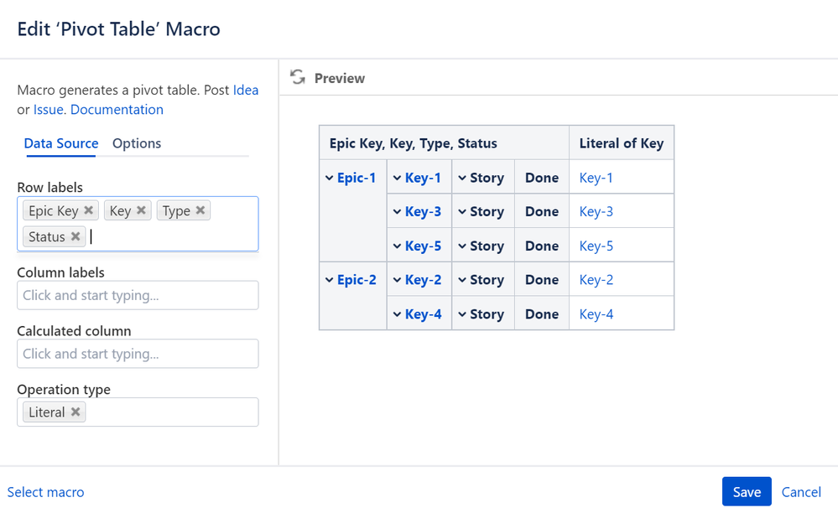Screen dimensions: 838x513
Task: Remove the Type row label tag
Action: click(200, 210)
